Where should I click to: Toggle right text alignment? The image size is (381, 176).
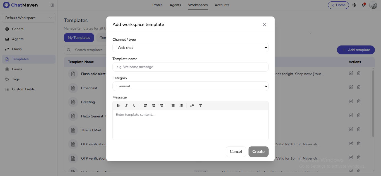161,105
